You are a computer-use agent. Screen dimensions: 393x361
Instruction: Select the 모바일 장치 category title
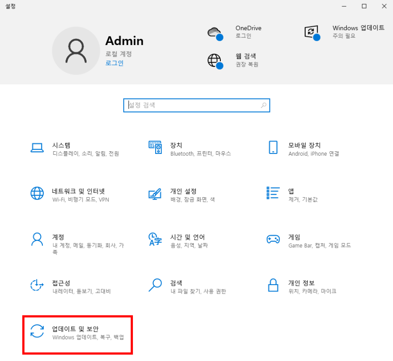click(304, 145)
